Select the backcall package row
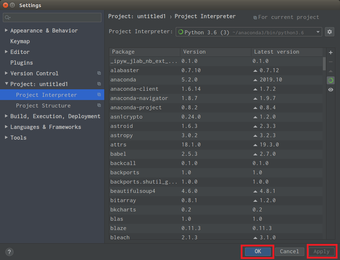 click(x=216, y=163)
